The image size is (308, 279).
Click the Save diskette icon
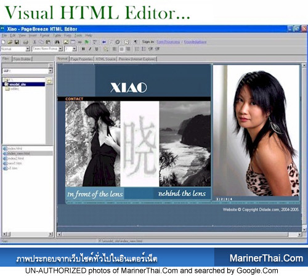pos(17,42)
